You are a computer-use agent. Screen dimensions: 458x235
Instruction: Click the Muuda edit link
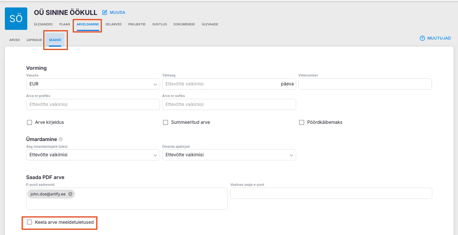[117, 12]
